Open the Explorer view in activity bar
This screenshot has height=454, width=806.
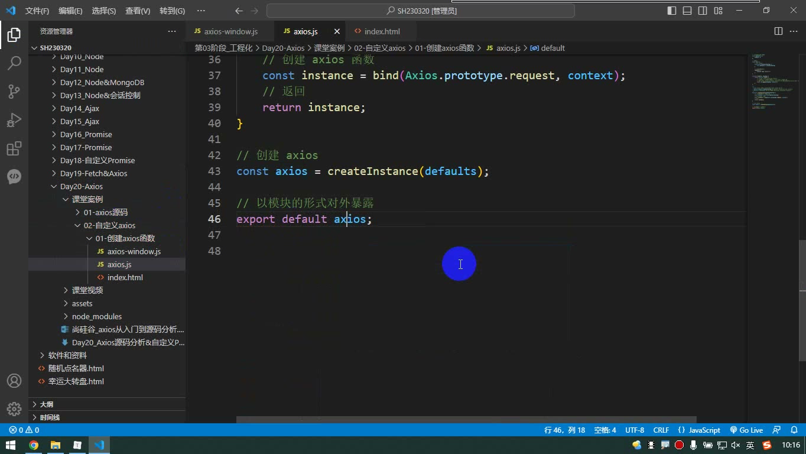pos(14,35)
